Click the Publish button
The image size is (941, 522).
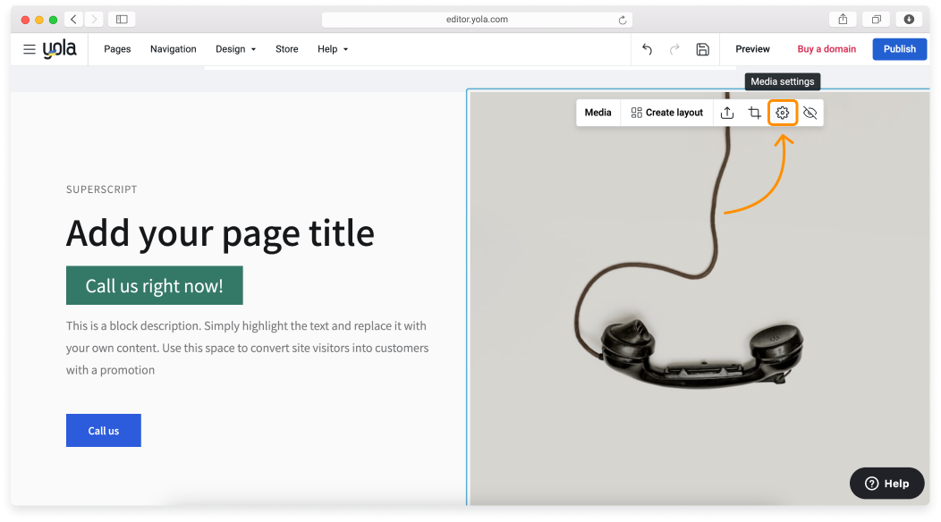(899, 49)
